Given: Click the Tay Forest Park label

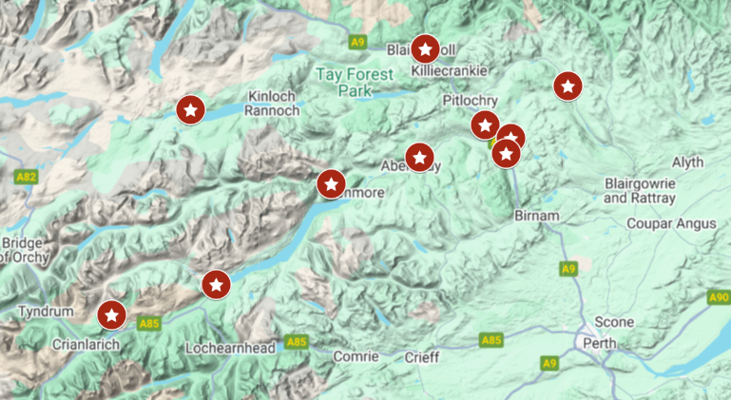Looking at the screenshot, I should coord(355,82).
